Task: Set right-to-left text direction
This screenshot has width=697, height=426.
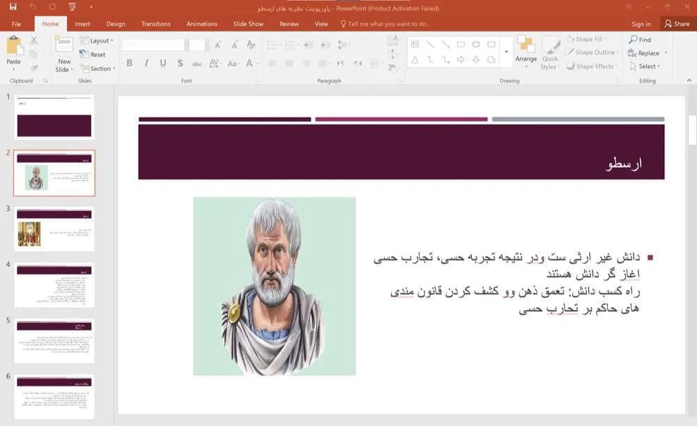Action: tap(358, 63)
